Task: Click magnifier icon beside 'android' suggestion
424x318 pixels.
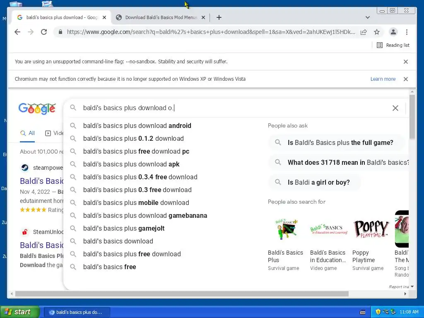Action: tap(73, 125)
